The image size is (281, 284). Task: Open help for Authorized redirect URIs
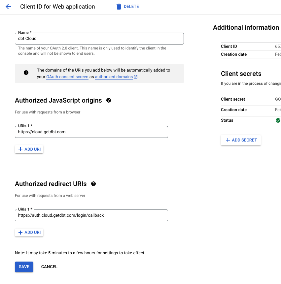click(x=93, y=184)
